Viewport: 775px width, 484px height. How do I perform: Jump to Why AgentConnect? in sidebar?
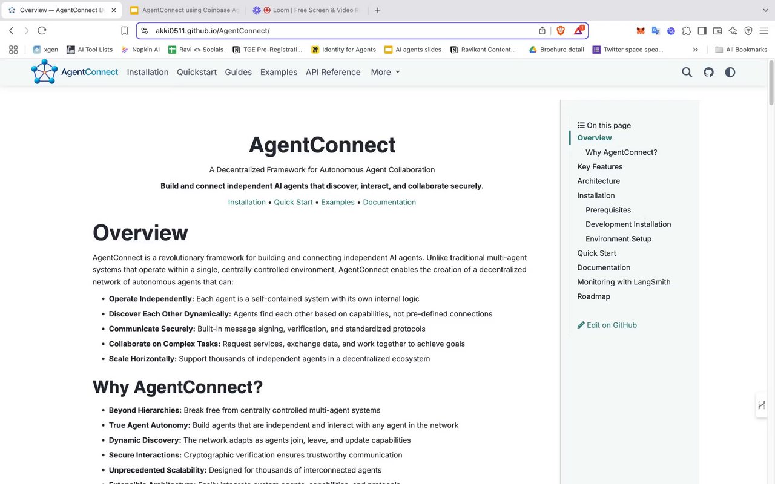(621, 152)
